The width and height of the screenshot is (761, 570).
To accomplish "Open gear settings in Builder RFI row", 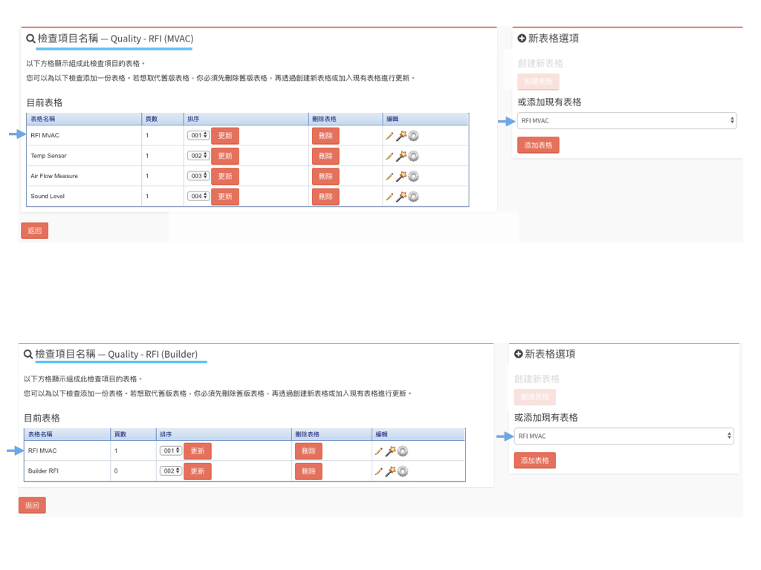I will point(402,471).
